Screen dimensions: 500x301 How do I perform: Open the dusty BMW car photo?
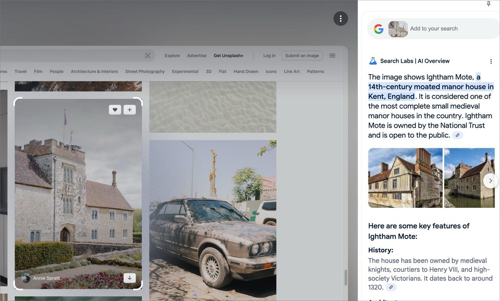coord(213,220)
